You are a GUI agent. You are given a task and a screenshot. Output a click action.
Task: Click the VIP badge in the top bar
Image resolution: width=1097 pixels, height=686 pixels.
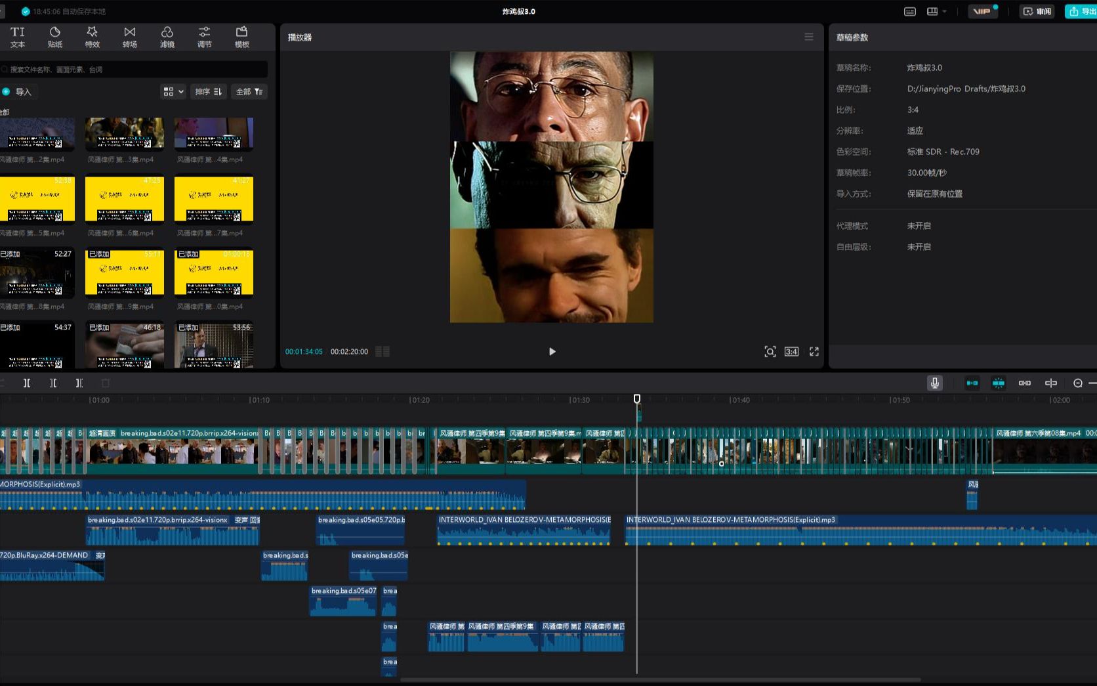pos(982,12)
